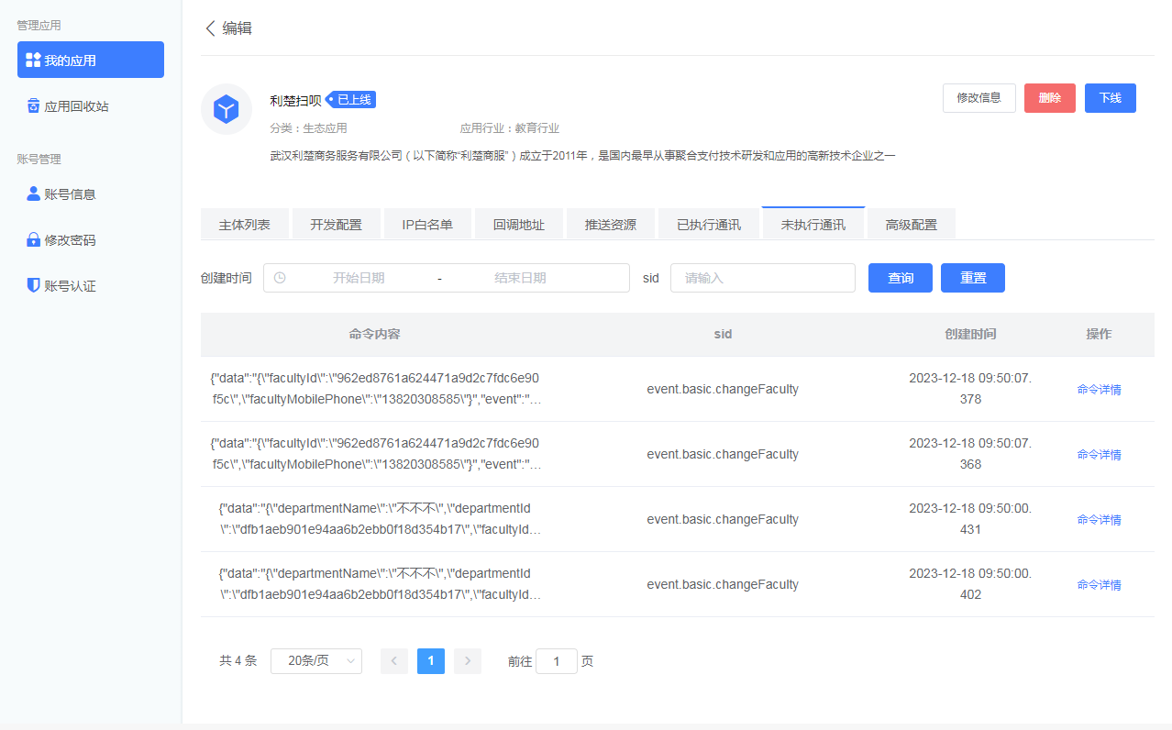Image resolution: width=1172 pixels, height=730 pixels.
Task: Open 命令详情 for the first record
Action: pos(1099,389)
